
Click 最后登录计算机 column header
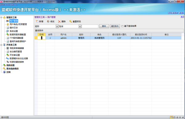click(x=119, y=35)
